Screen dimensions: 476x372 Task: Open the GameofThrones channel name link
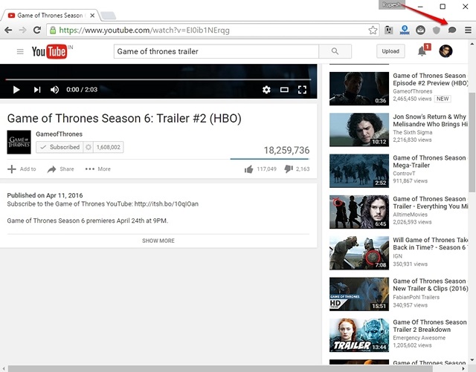[x=59, y=134]
